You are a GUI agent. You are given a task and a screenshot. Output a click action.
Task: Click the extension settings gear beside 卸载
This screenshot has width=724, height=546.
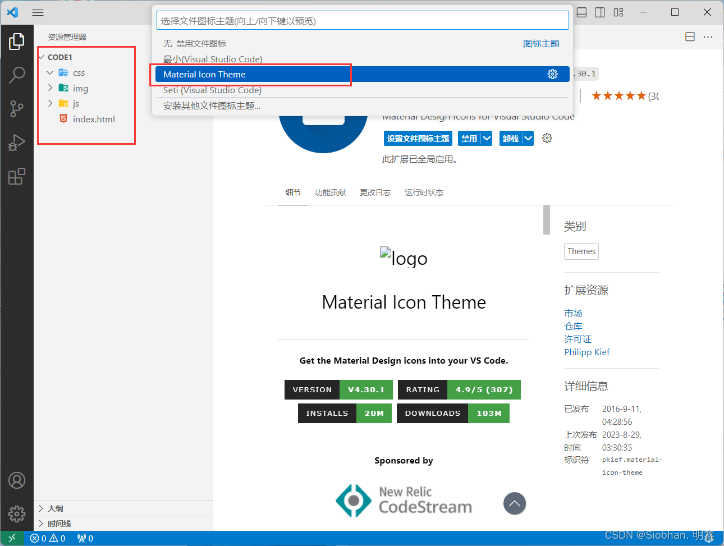(x=547, y=138)
